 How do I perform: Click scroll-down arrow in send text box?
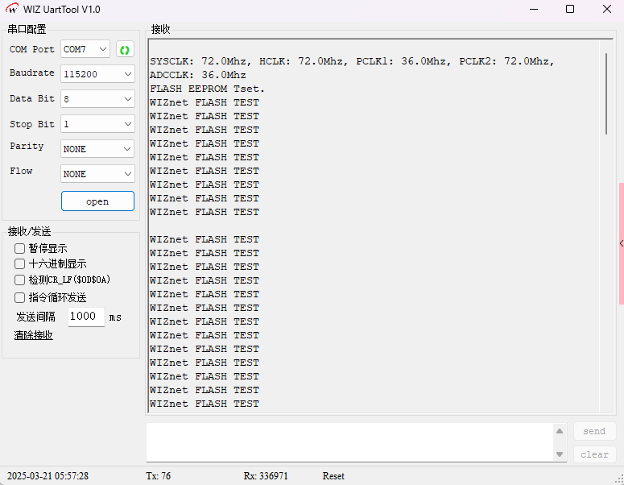(x=560, y=454)
